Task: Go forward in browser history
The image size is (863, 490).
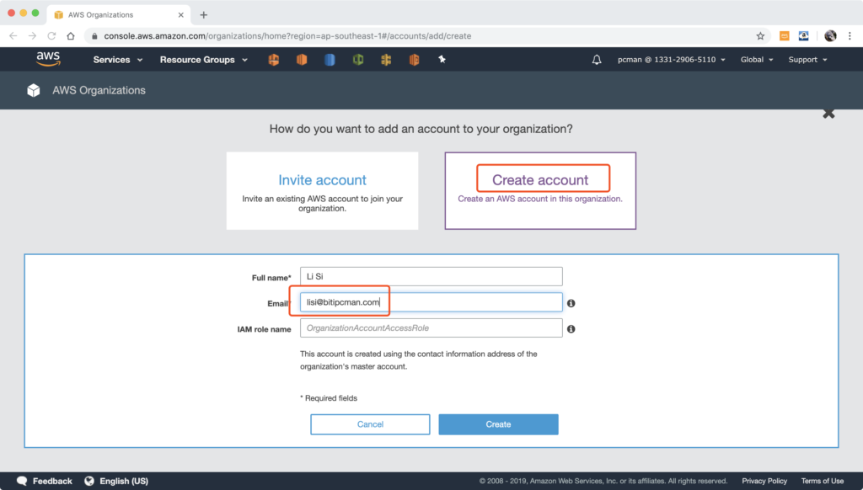Action: pos(33,35)
